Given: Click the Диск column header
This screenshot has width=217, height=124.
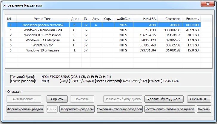Looking at the screenshot, I should [75, 19].
